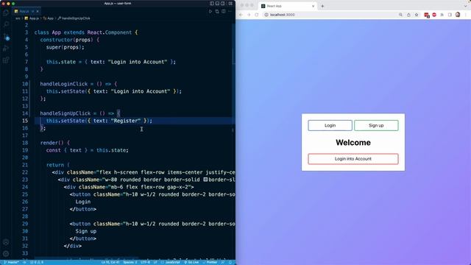Screen dimensions: 471x265
Task: Click on the "Register" string in line 15
Action: point(126,121)
